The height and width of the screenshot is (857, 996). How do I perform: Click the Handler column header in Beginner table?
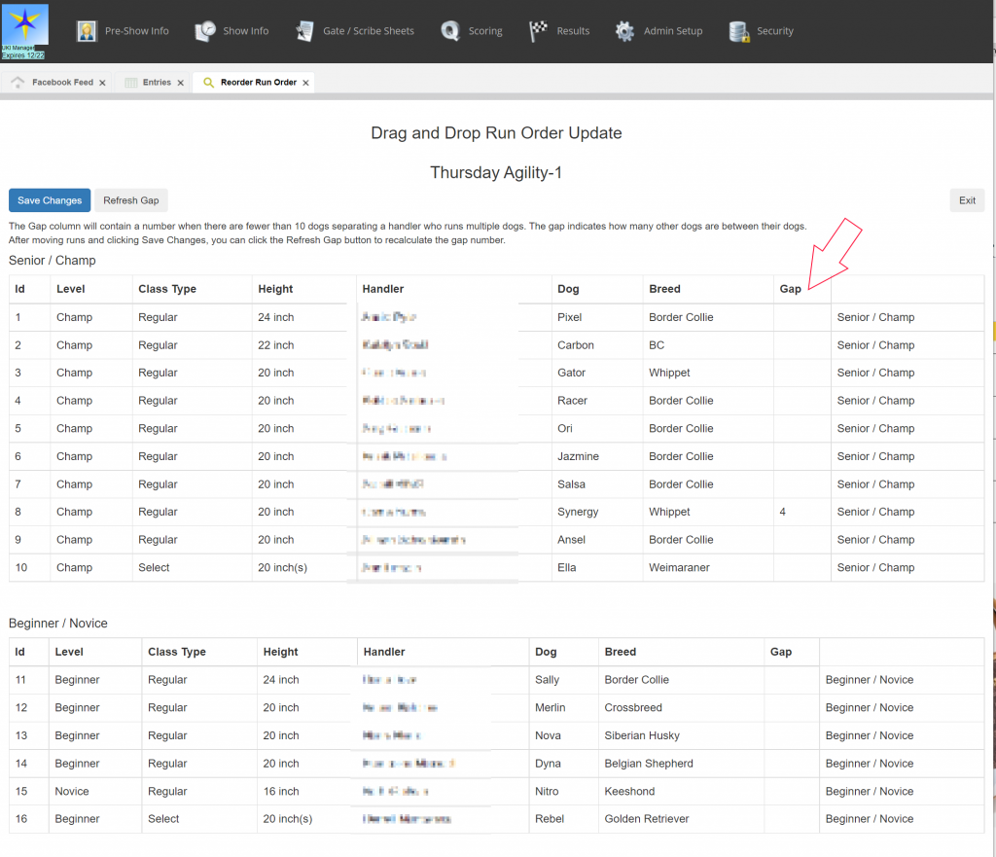click(x=383, y=652)
